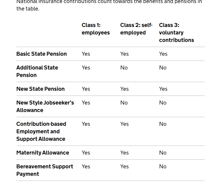The height and width of the screenshot is (183, 210).
Task: Click the 'Maternity Allowance' row heading
Action: tap(43, 153)
